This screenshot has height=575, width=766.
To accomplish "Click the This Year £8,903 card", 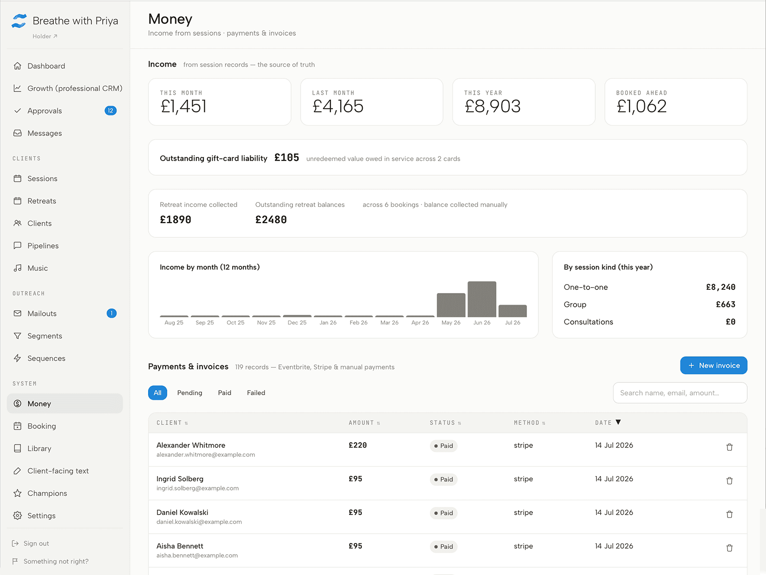I will (524, 102).
